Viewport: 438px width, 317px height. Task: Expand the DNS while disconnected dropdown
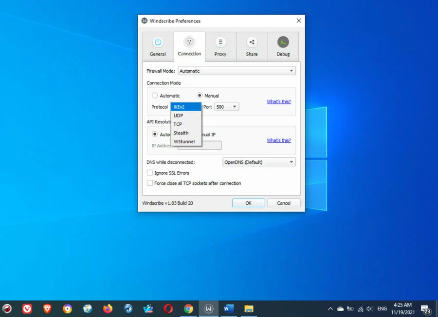click(259, 162)
